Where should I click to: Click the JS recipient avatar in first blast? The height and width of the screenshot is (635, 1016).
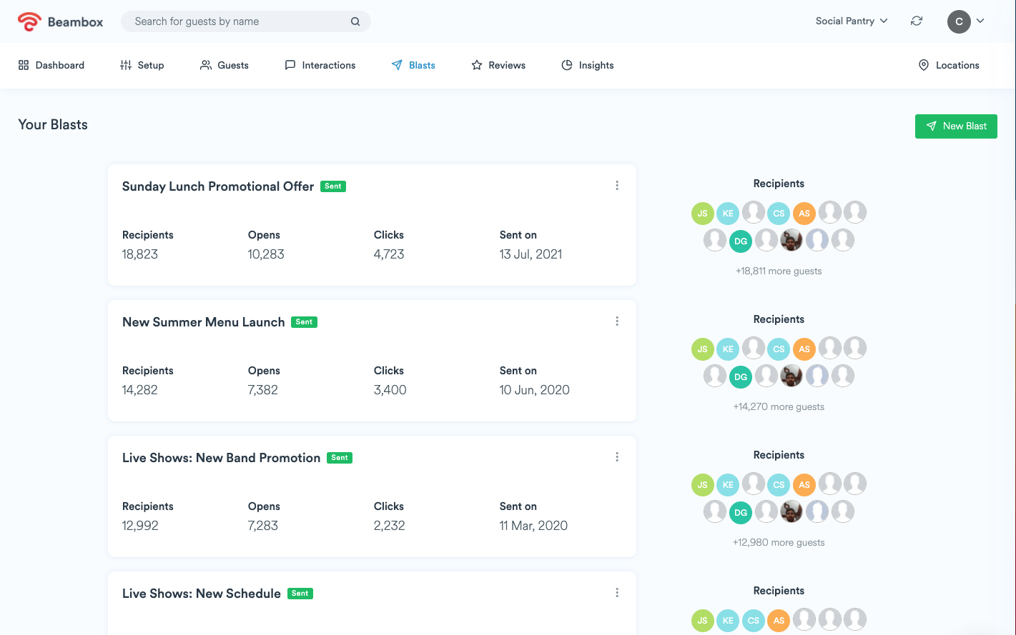[703, 213]
